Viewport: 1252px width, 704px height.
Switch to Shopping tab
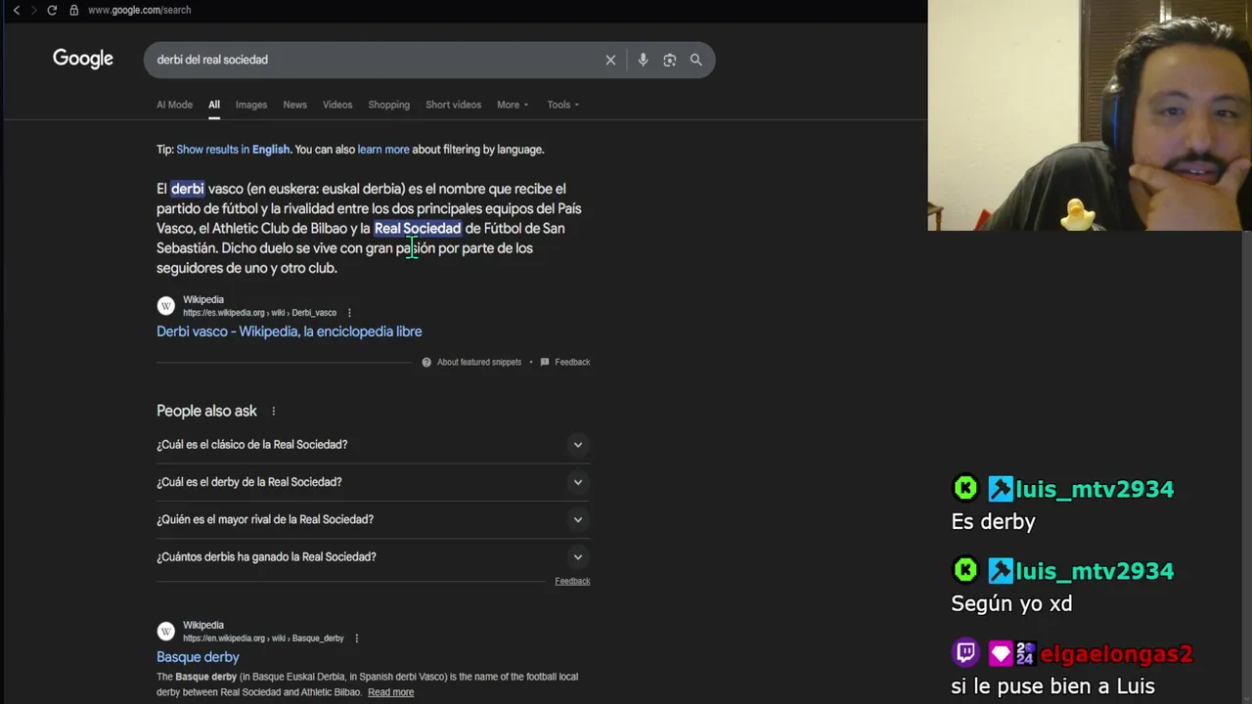[x=388, y=105]
